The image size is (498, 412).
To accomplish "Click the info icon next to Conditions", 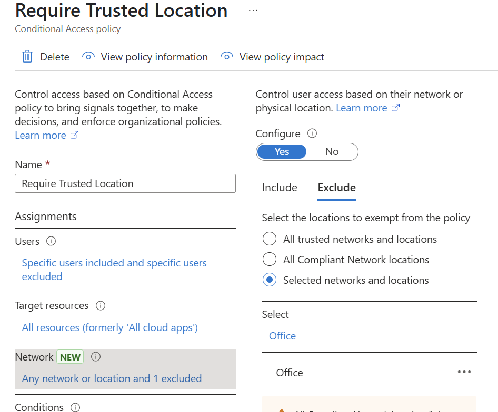I will [75, 407].
